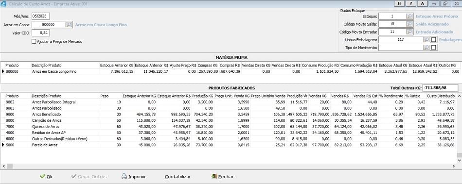Viewport: 462px width, 184px height.
Task: Select the Quirera de Arroz row
Action: (230, 126)
